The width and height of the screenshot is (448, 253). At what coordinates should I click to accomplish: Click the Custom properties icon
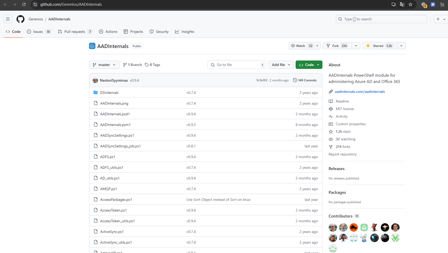coord(331,124)
